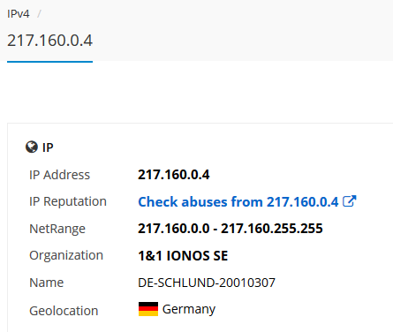393x332 pixels.
Task: Click the NetRange field label
Action: (x=57, y=229)
